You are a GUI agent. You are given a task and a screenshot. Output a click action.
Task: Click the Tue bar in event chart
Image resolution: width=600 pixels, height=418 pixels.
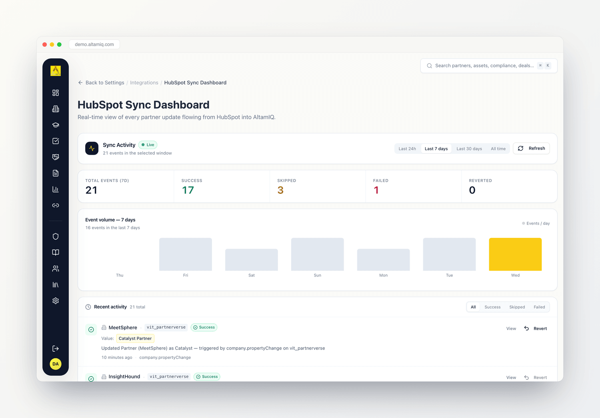pyautogui.click(x=449, y=254)
